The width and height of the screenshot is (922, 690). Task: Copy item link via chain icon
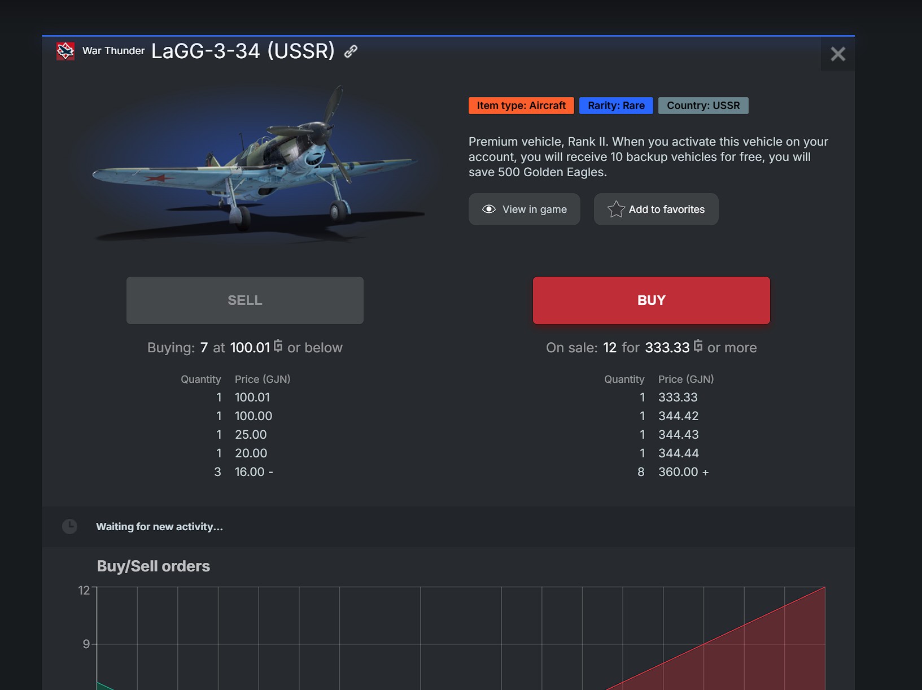point(351,51)
